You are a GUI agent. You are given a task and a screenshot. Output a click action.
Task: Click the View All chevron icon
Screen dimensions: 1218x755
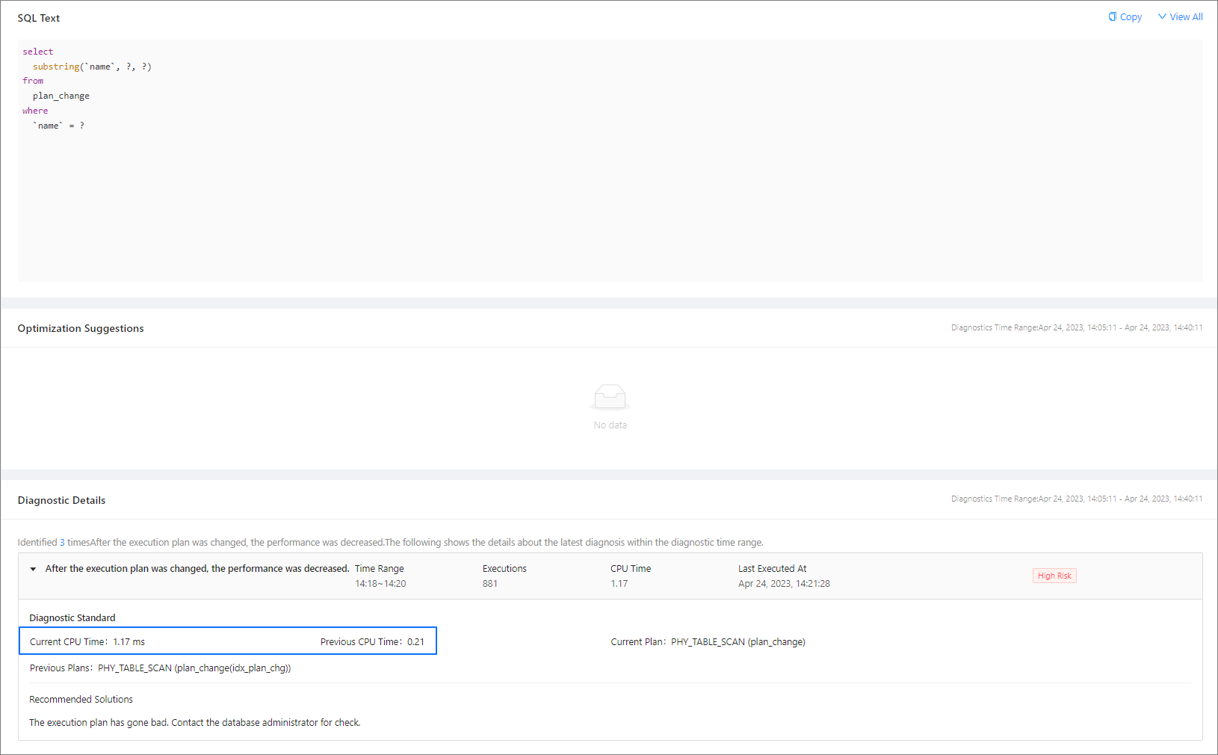coord(1162,16)
